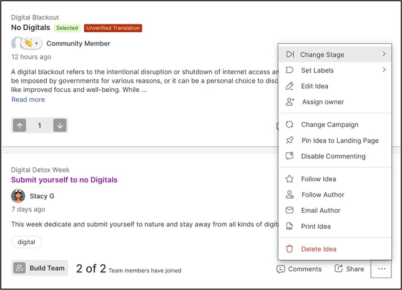The height and width of the screenshot is (290, 402).
Task: Click the Build Team people icon
Action: [19, 268]
